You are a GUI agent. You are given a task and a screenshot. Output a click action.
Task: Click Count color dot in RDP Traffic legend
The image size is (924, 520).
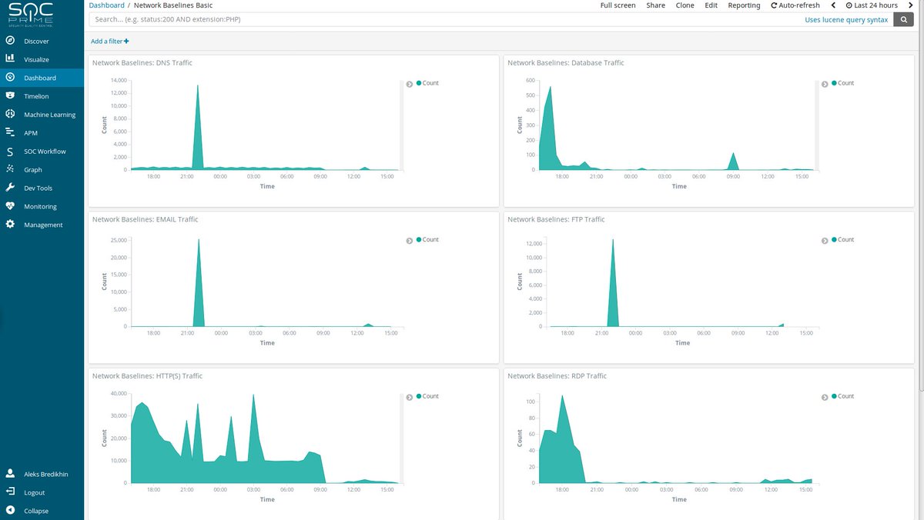[x=834, y=396]
